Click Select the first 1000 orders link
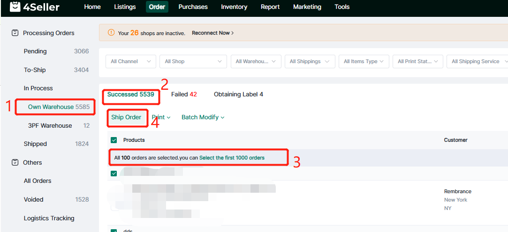Screen dimensions: 508x232 tap(232, 158)
